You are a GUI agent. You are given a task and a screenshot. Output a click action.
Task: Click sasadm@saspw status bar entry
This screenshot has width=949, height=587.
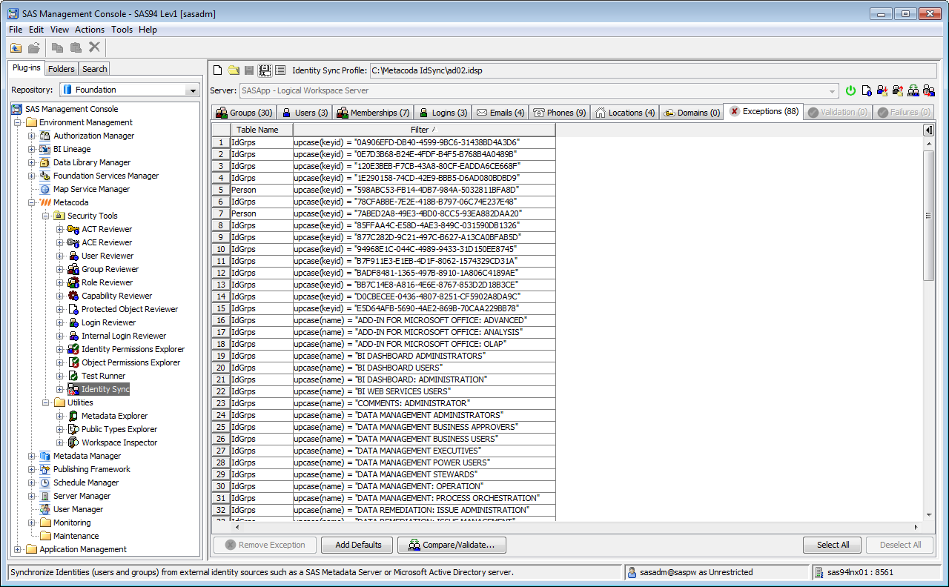[715, 572]
